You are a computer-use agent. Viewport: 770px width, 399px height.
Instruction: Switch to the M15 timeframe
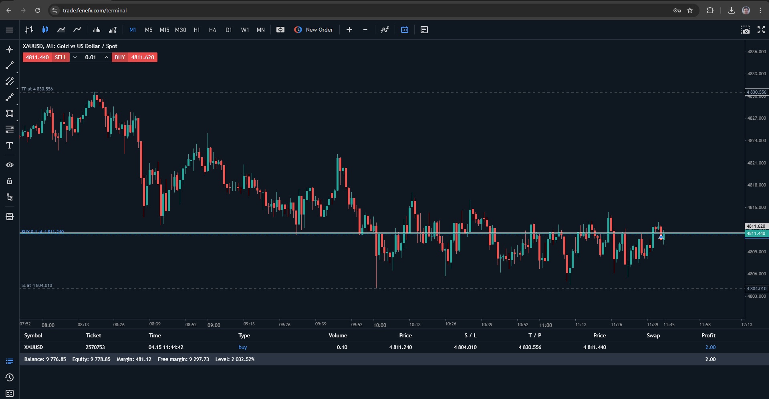pyautogui.click(x=164, y=30)
